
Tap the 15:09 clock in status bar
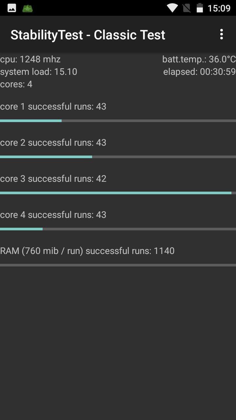tap(219, 8)
